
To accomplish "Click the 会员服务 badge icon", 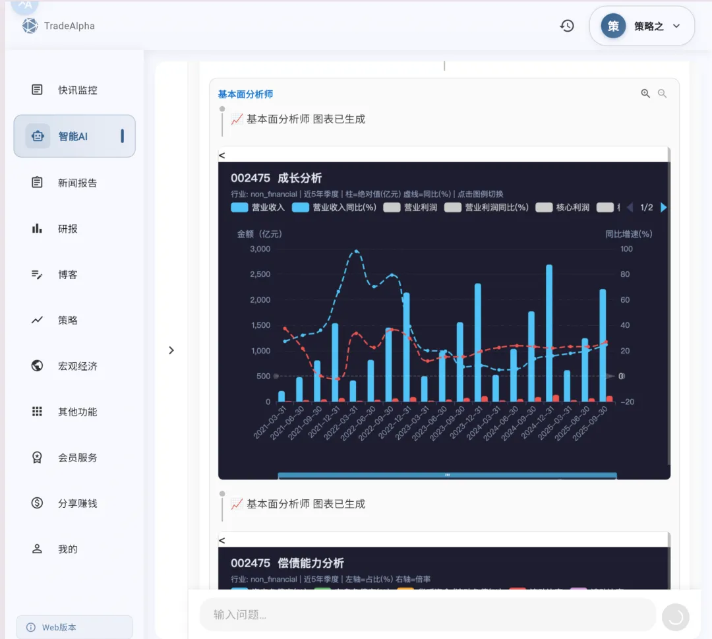I will pos(37,458).
